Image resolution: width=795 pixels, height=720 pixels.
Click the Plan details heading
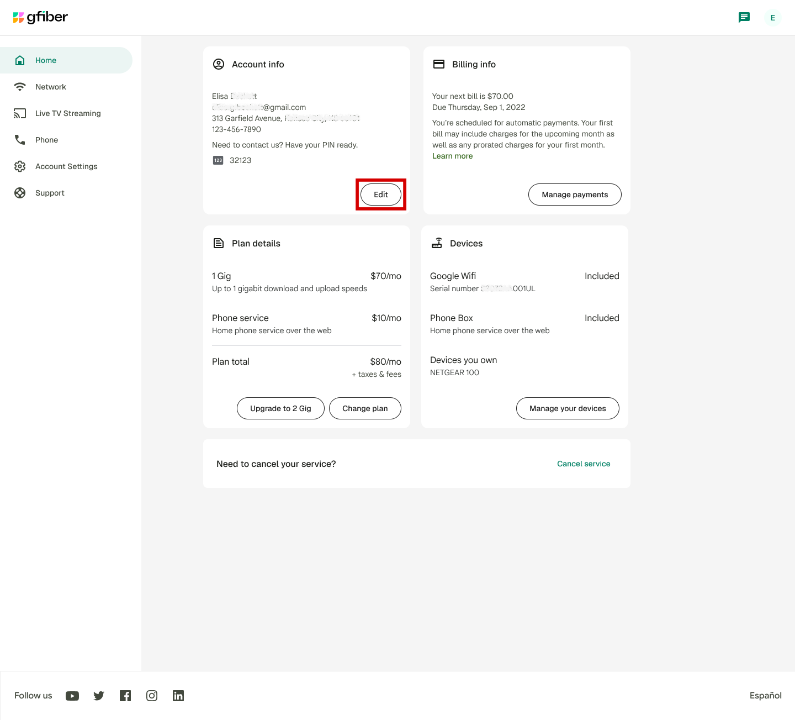[256, 243]
